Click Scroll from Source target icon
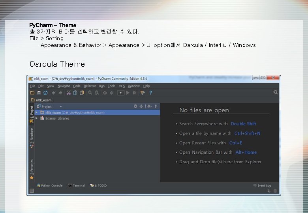Viewport: 308px width, 213px height. (x=135, y=106)
